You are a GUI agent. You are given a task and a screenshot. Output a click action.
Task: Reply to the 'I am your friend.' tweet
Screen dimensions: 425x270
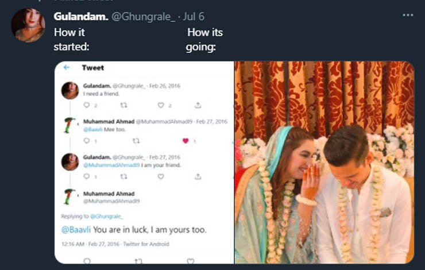point(87,176)
